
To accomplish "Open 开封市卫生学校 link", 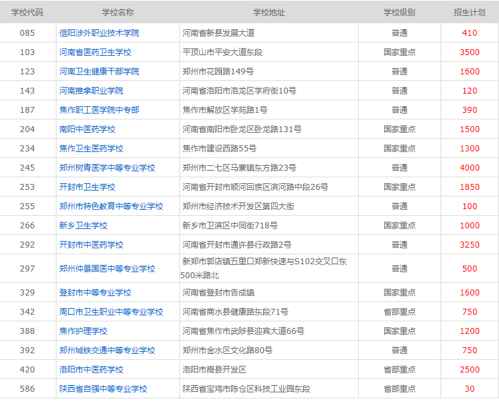I will [x=87, y=187].
